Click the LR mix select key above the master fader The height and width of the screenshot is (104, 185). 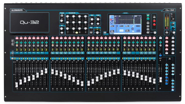[160, 55]
